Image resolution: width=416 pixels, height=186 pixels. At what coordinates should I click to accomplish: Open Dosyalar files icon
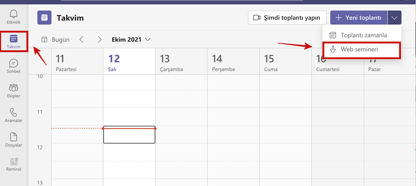tap(13, 140)
